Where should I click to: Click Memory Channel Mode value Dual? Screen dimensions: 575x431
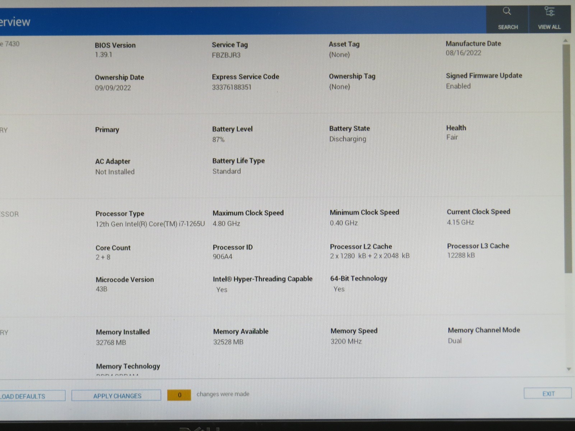[455, 341]
